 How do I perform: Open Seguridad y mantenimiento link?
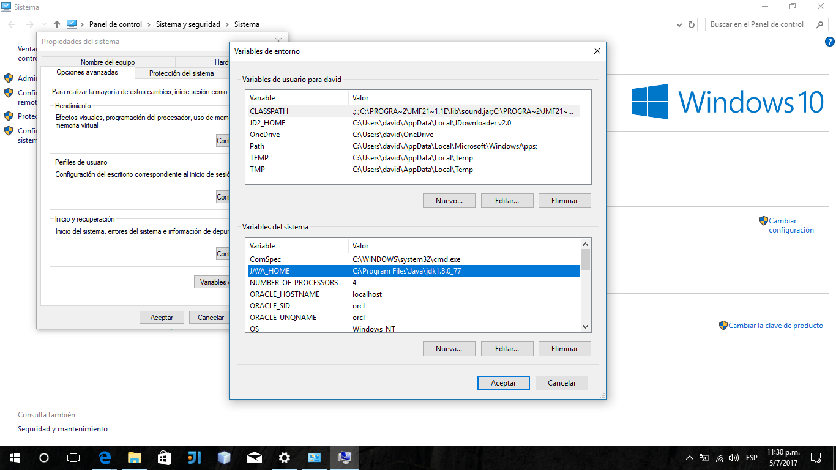click(x=62, y=429)
